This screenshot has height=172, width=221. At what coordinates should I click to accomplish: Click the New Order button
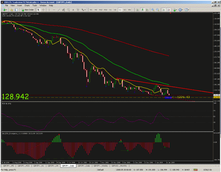pyautogui.click(x=28, y=10)
